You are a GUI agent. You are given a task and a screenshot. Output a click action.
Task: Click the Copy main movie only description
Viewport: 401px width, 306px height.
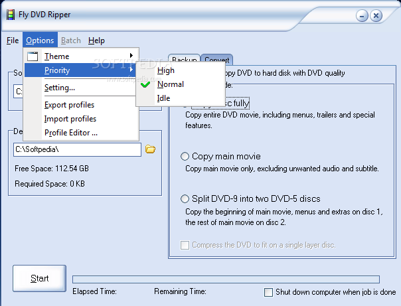pyautogui.click(x=282, y=169)
